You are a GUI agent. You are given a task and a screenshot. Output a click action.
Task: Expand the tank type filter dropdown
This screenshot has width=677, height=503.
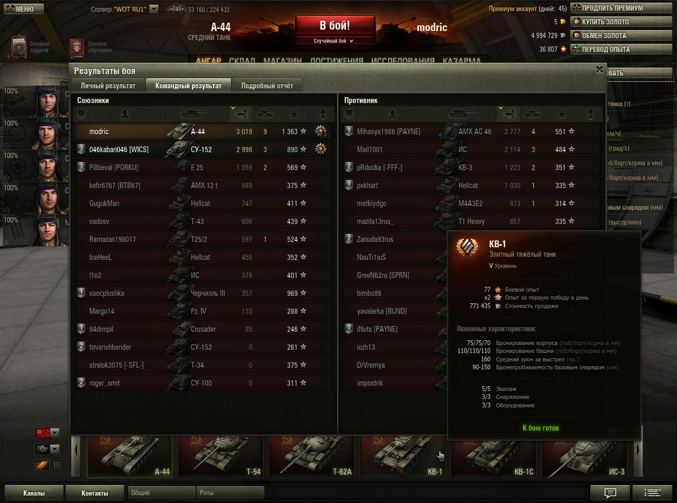point(47,449)
